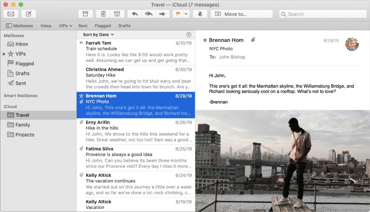Select Brennan Hom's NYC Photo message
The image size is (370, 212).
tap(136, 105)
